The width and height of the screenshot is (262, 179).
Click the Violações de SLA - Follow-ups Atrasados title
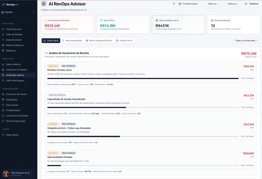69,128
